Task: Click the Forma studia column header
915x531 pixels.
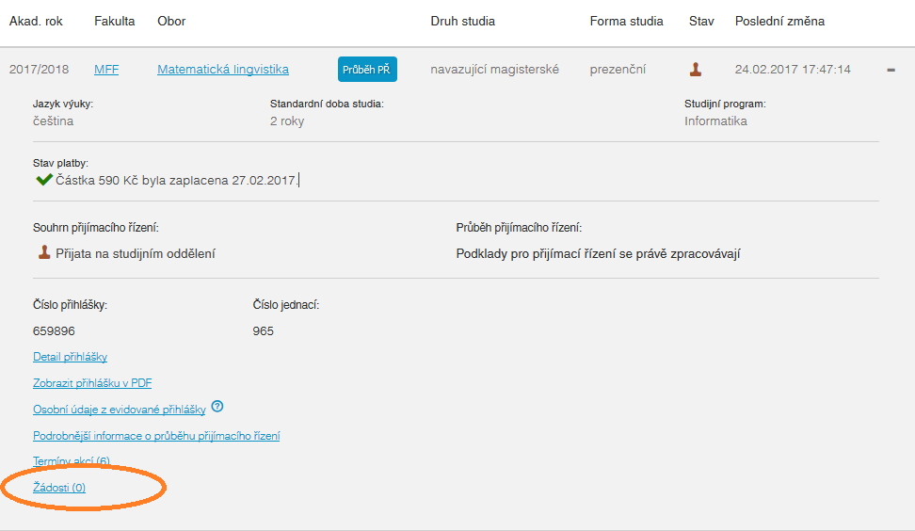Action: [x=626, y=21]
